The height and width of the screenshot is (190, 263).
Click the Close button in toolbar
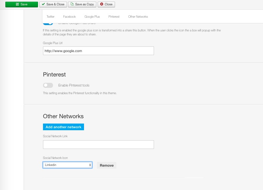tap(106, 4)
